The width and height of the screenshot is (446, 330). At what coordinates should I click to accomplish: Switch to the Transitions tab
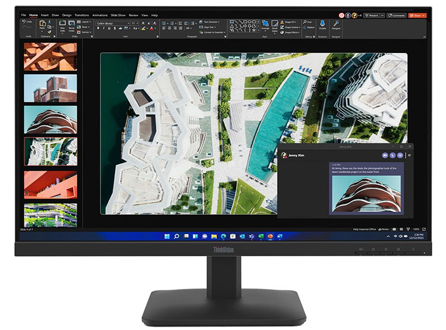(81, 15)
